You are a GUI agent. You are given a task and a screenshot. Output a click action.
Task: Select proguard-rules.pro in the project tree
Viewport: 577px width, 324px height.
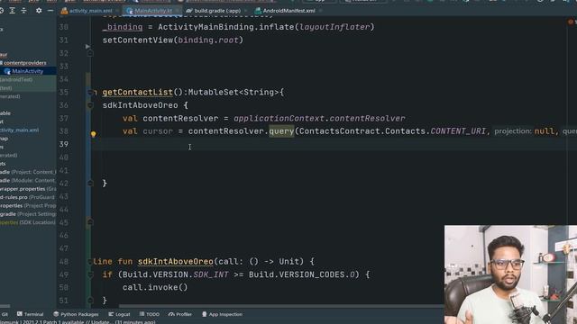[28, 197]
